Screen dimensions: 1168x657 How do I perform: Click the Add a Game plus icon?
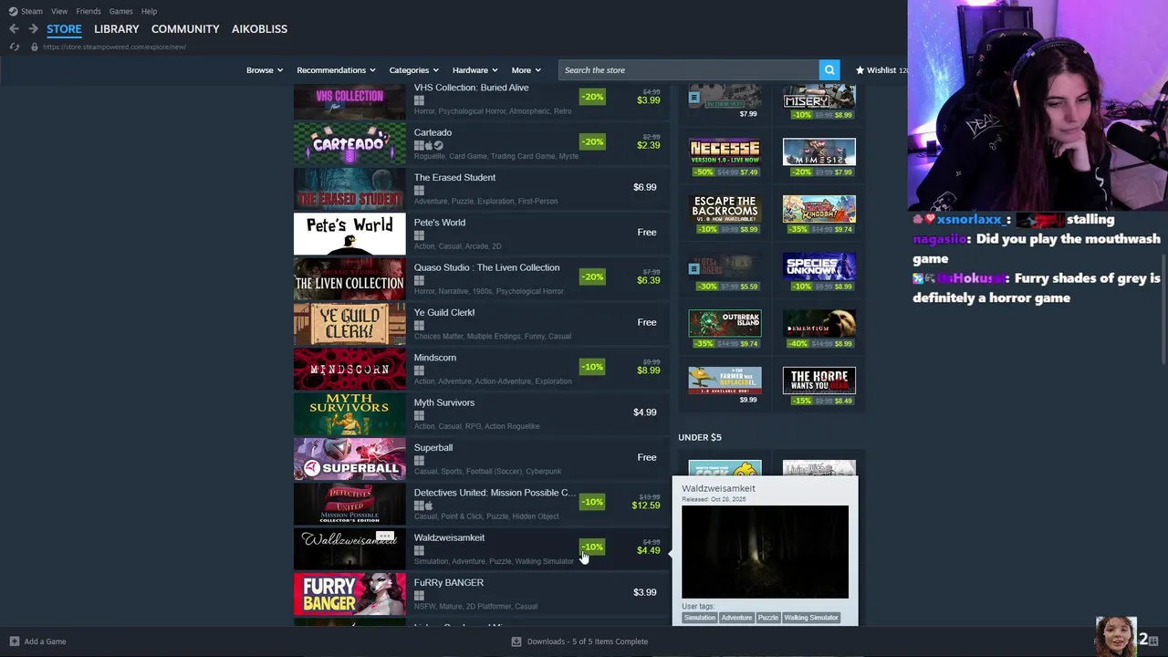pos(14,641)
